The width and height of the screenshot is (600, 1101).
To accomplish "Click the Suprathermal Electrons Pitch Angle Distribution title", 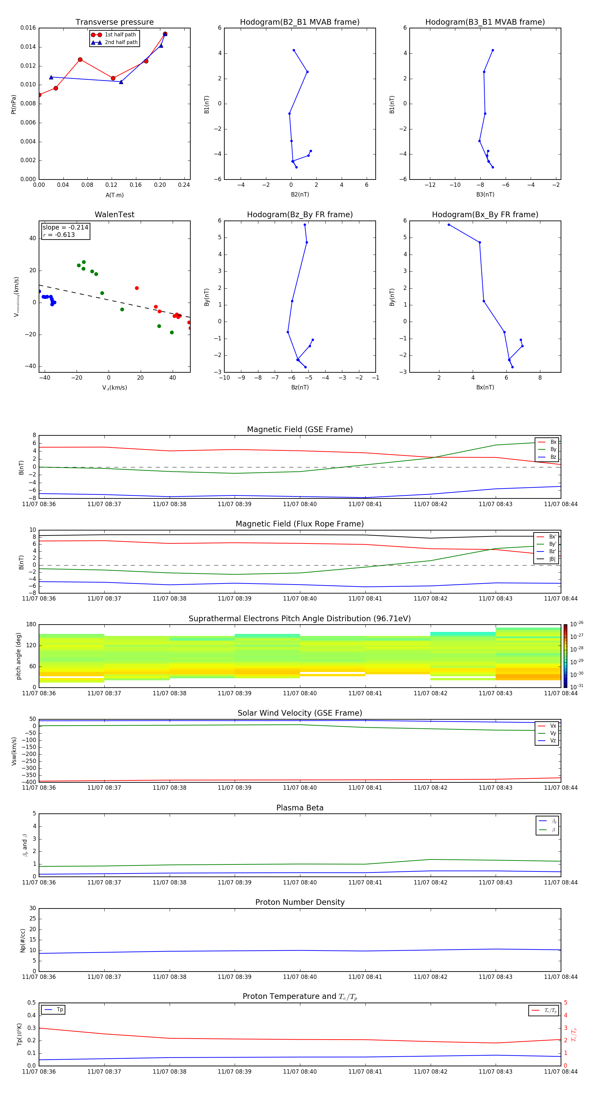I will [300, 619].
